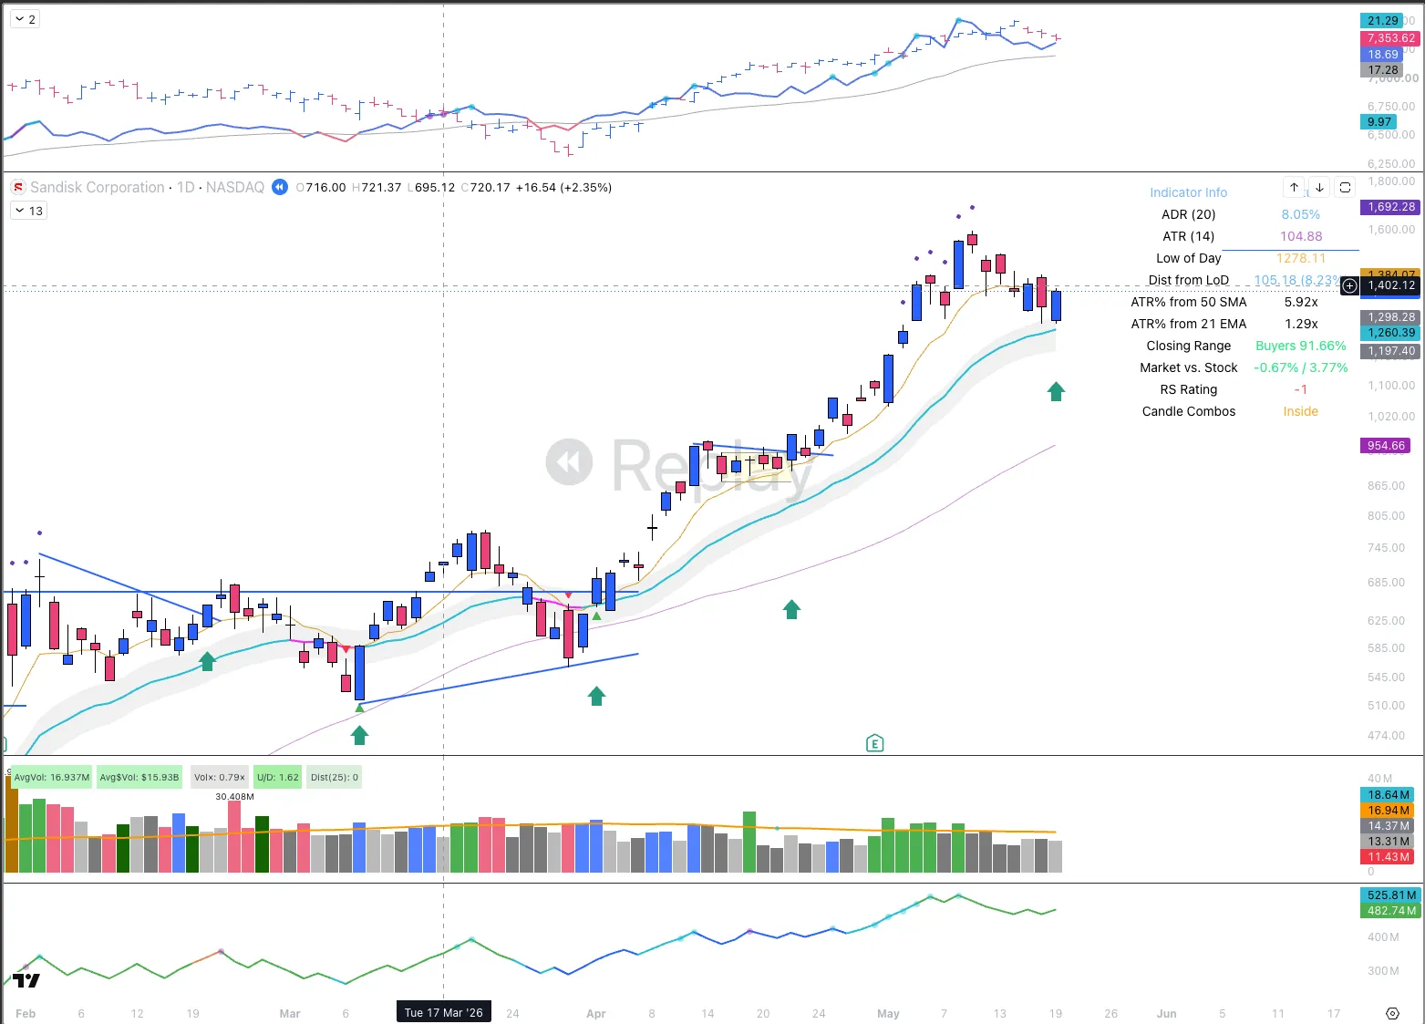Open the earnings E marker on the time axis

coord(874,743)
